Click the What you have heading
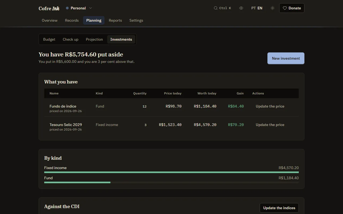Image resolution: width=343 pixels, height=214 pixels. click(x=61, y=82)
